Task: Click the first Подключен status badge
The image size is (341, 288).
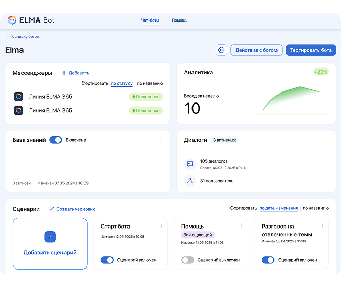Action: coord(146,97)
